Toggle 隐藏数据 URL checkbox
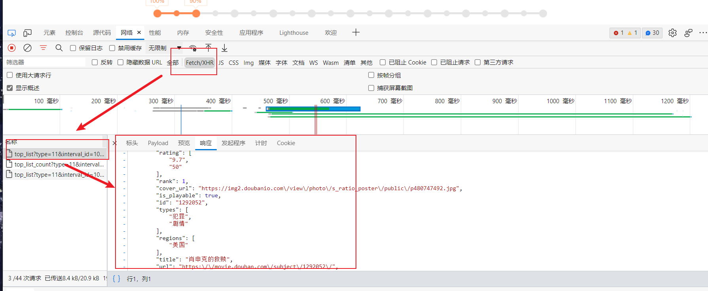Screen dimensions: 708x291 click(120, 62)
